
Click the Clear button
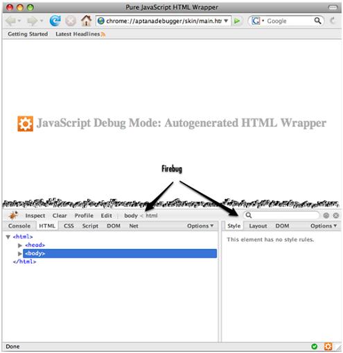point(60,216)
